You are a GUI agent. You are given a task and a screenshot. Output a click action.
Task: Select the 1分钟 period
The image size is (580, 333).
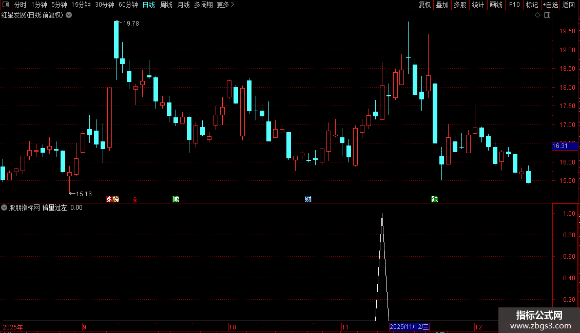(39, 5)
